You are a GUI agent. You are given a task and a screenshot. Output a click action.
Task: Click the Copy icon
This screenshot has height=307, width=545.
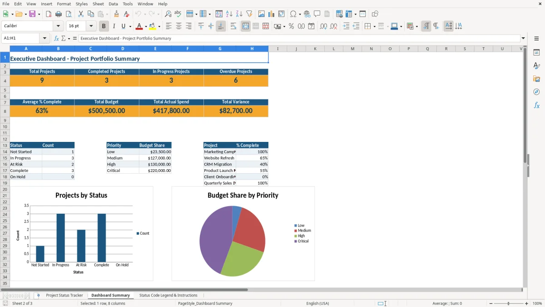(90, 14)
